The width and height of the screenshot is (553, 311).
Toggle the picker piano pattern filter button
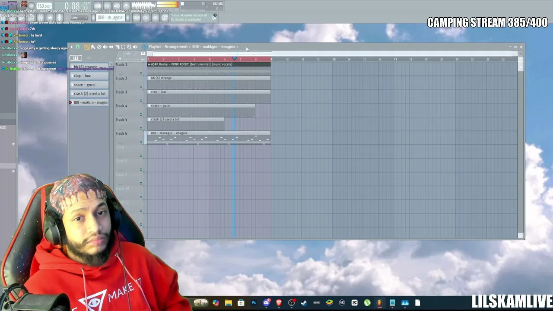[x=76, y=58]
